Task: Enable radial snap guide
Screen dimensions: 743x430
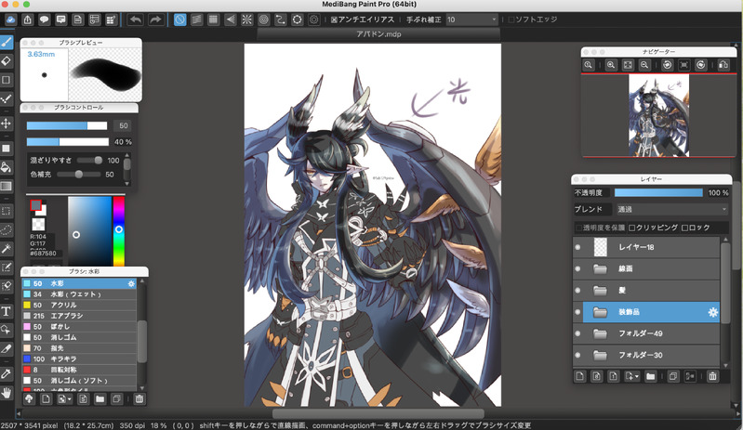Action: pos(246,20)
